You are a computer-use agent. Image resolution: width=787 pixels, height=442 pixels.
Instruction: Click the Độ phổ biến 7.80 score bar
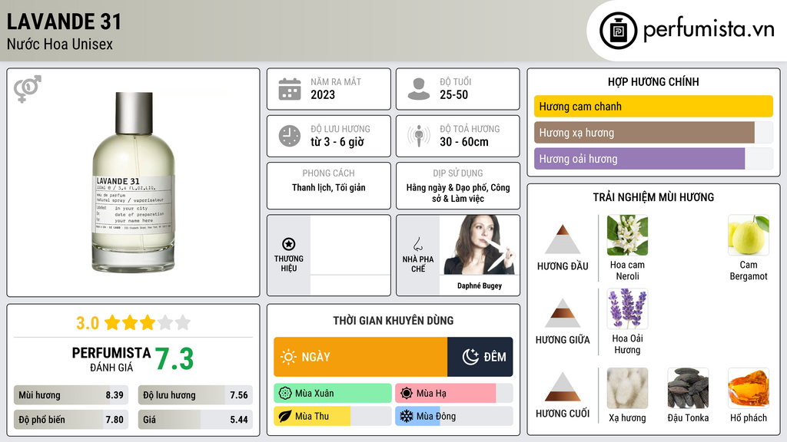[x=71, y=420]
